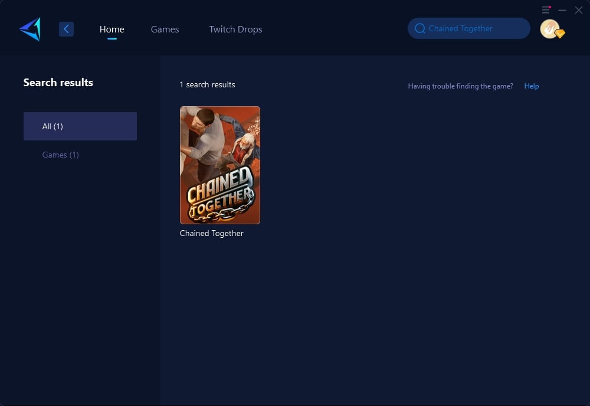Click the search magnifier icon

pyautogui.click(x=420, y=28)
